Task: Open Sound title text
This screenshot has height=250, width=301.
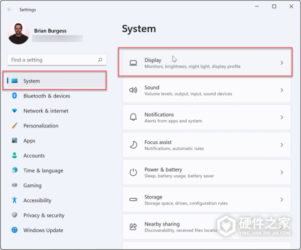Action: pos(152,87)
